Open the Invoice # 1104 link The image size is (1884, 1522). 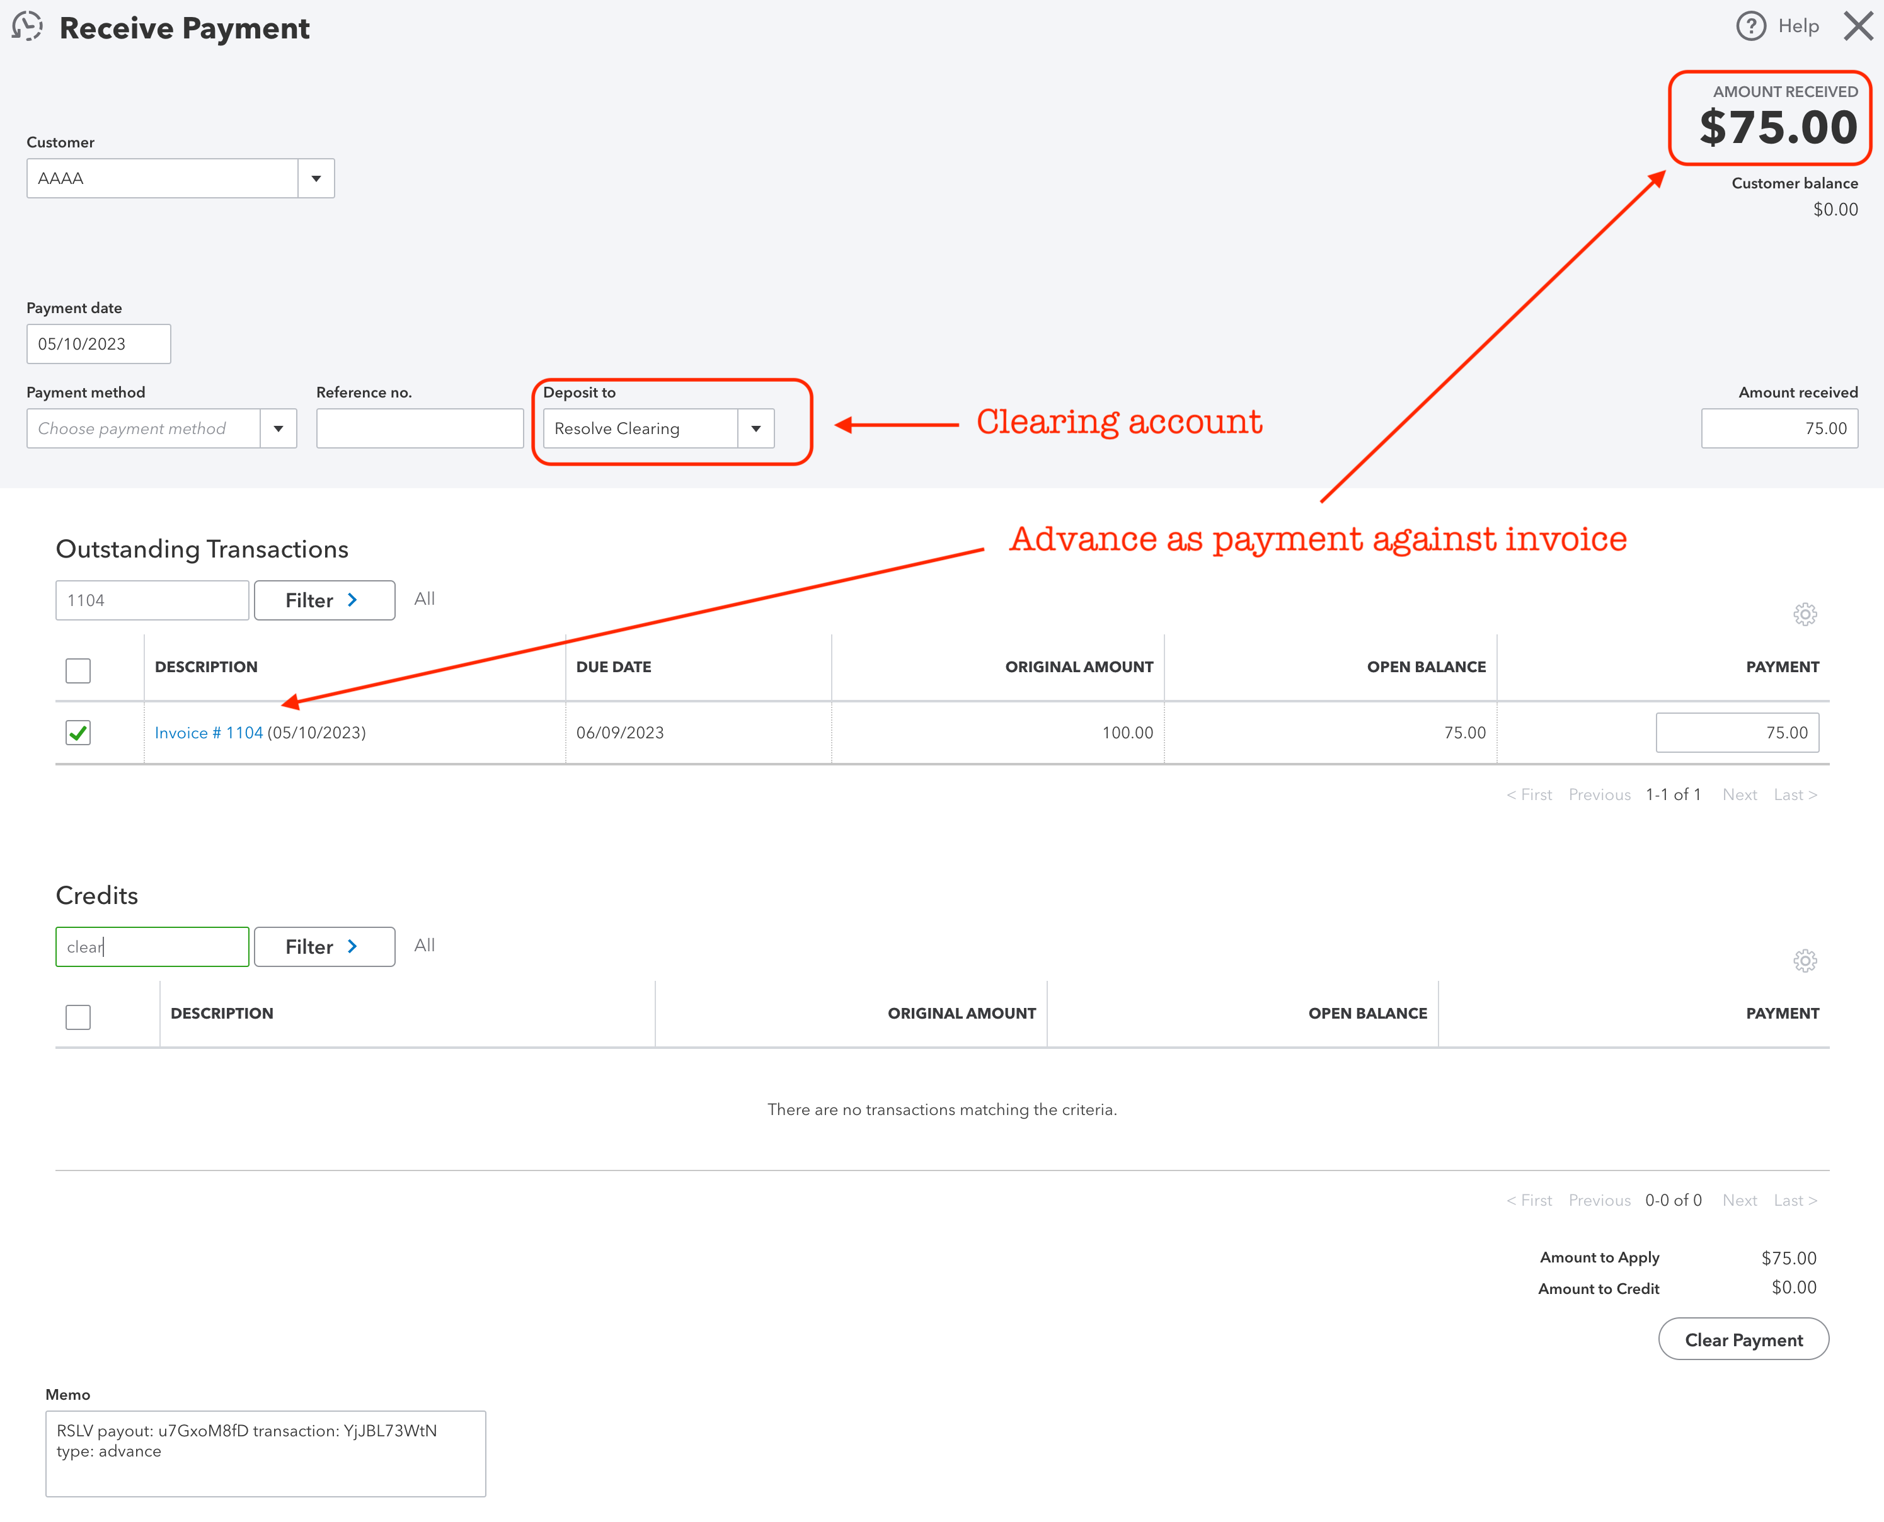[x=209, y=732]
